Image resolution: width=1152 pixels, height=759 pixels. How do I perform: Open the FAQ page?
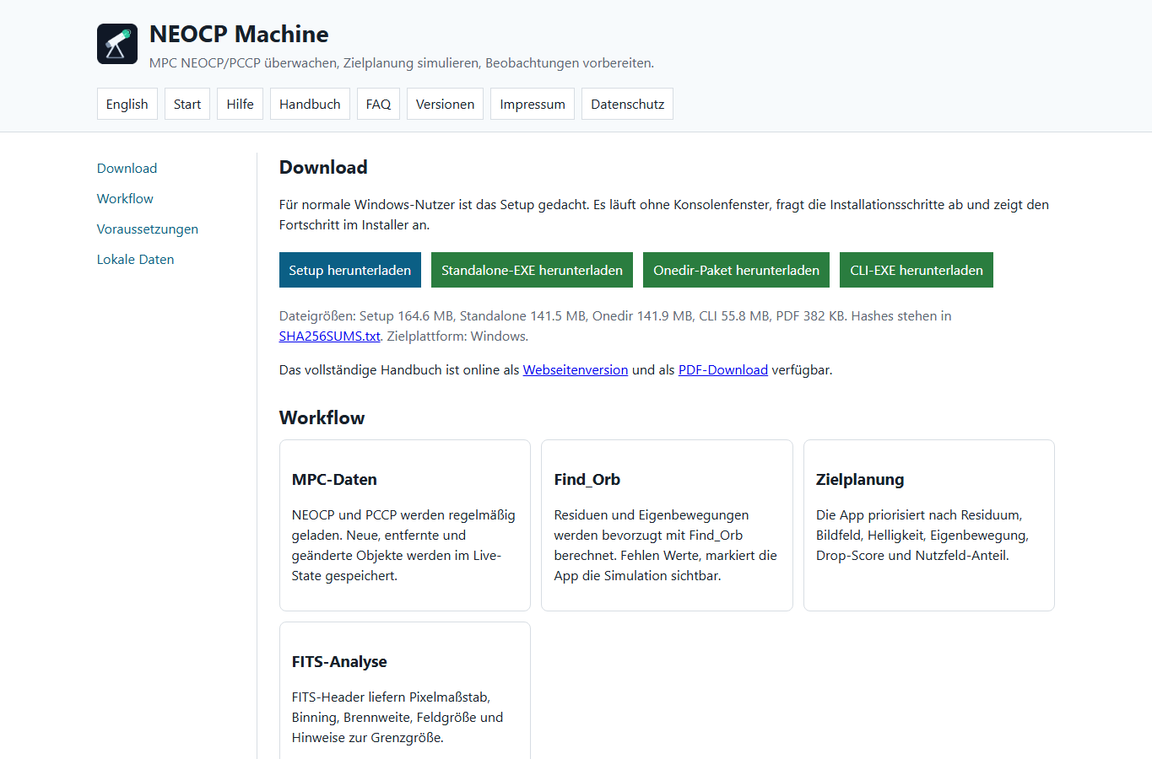click(x=378, y=104)
